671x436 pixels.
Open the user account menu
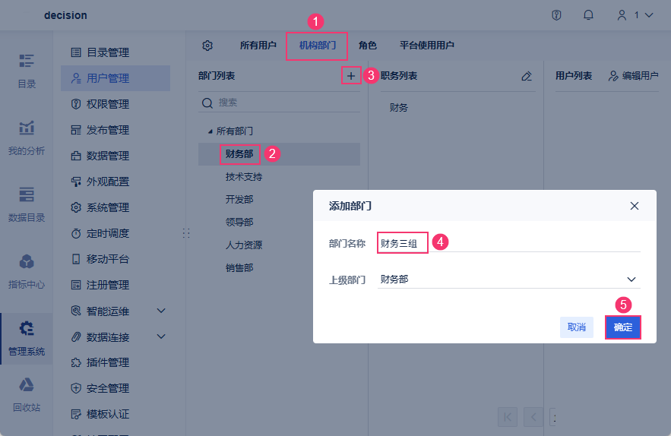(635, 15)
